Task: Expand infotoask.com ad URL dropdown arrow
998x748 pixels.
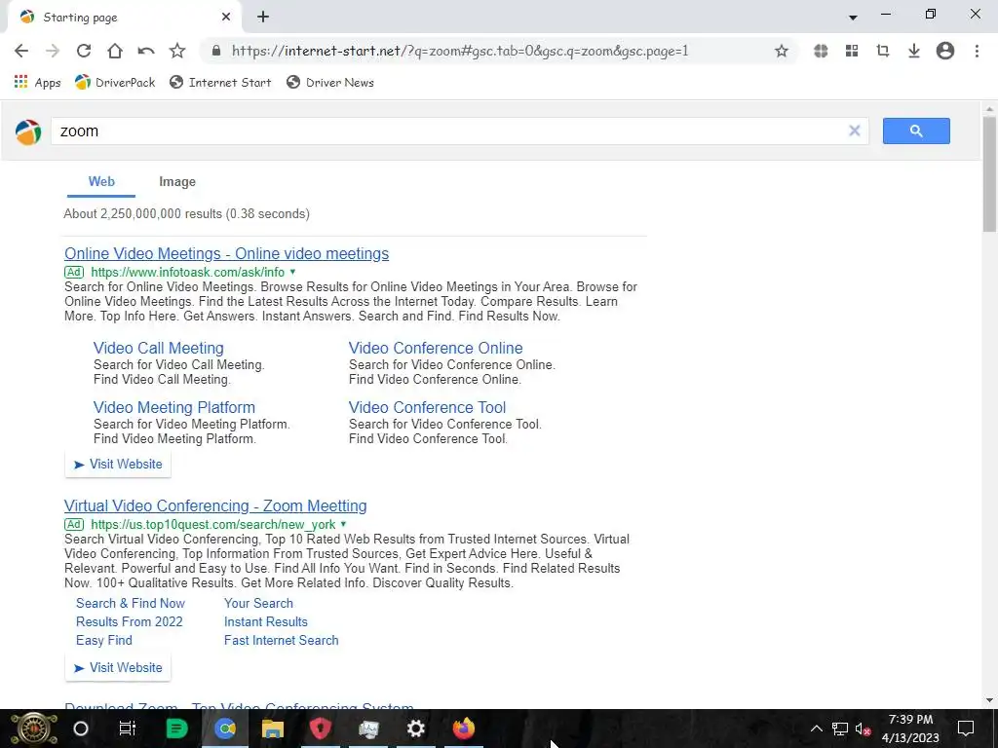Action: pyautogui.click(x=292, y=273)
